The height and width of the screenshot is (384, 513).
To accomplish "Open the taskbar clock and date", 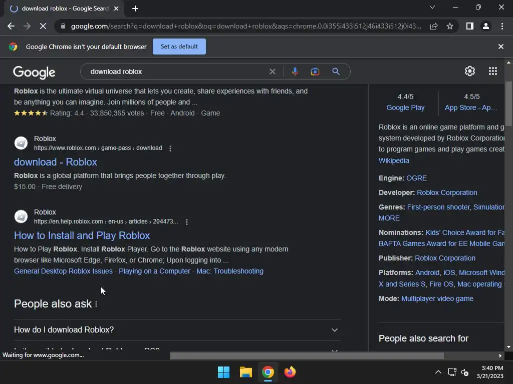I will pyautogui.click(x=490, y=372).
